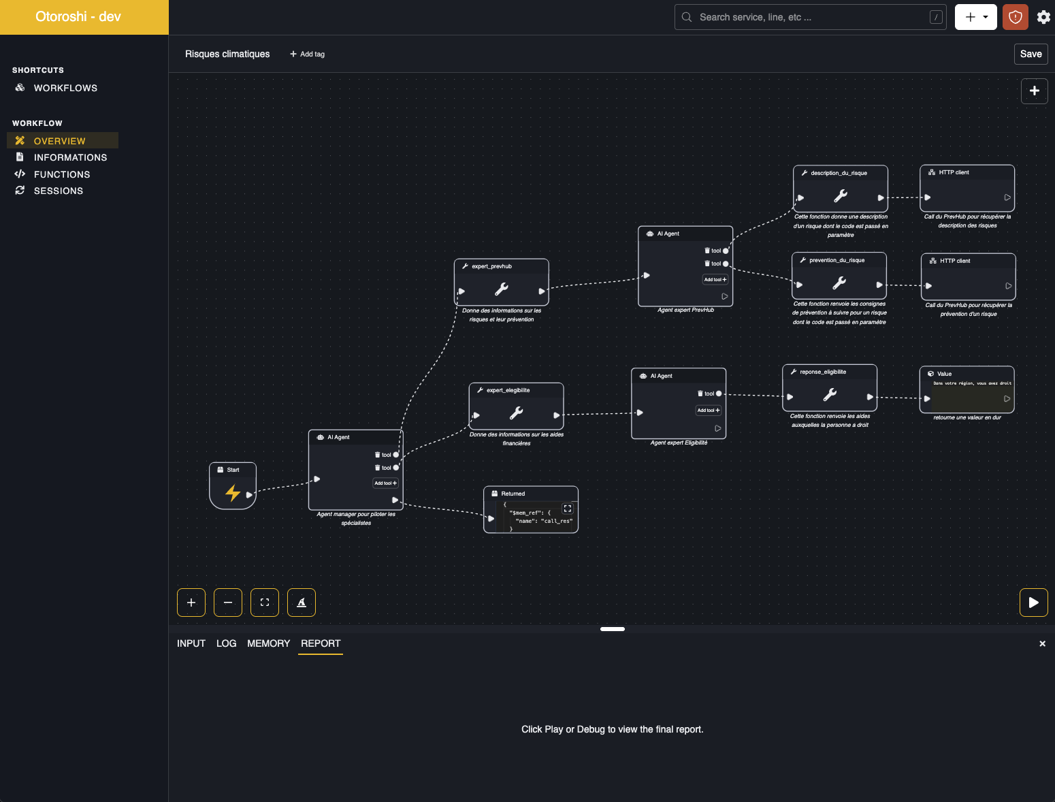This screenshot has height=802, width=1055.
Task: Select the description_du_risque wrench icon
Action: pyautogui.click(x=841, y=196)
